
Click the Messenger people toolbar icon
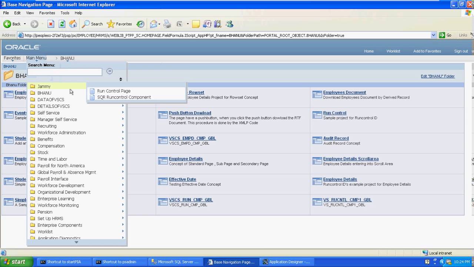(230, 24)
